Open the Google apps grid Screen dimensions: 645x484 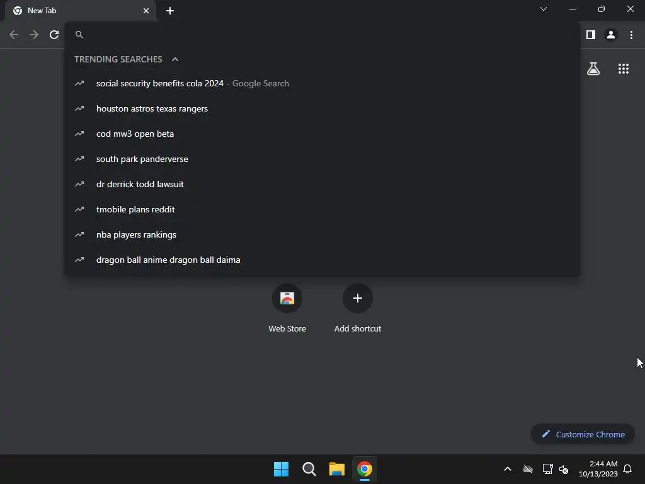(624, 69)
